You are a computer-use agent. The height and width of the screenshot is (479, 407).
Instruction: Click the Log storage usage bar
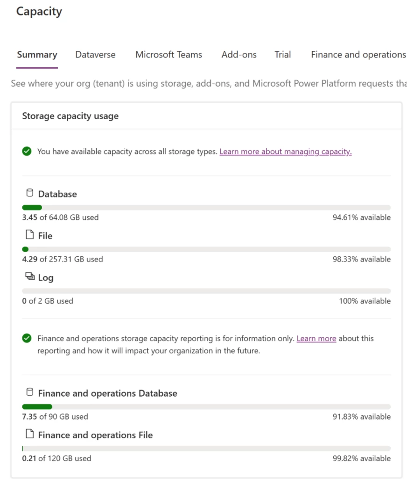[x=206, y=291]
